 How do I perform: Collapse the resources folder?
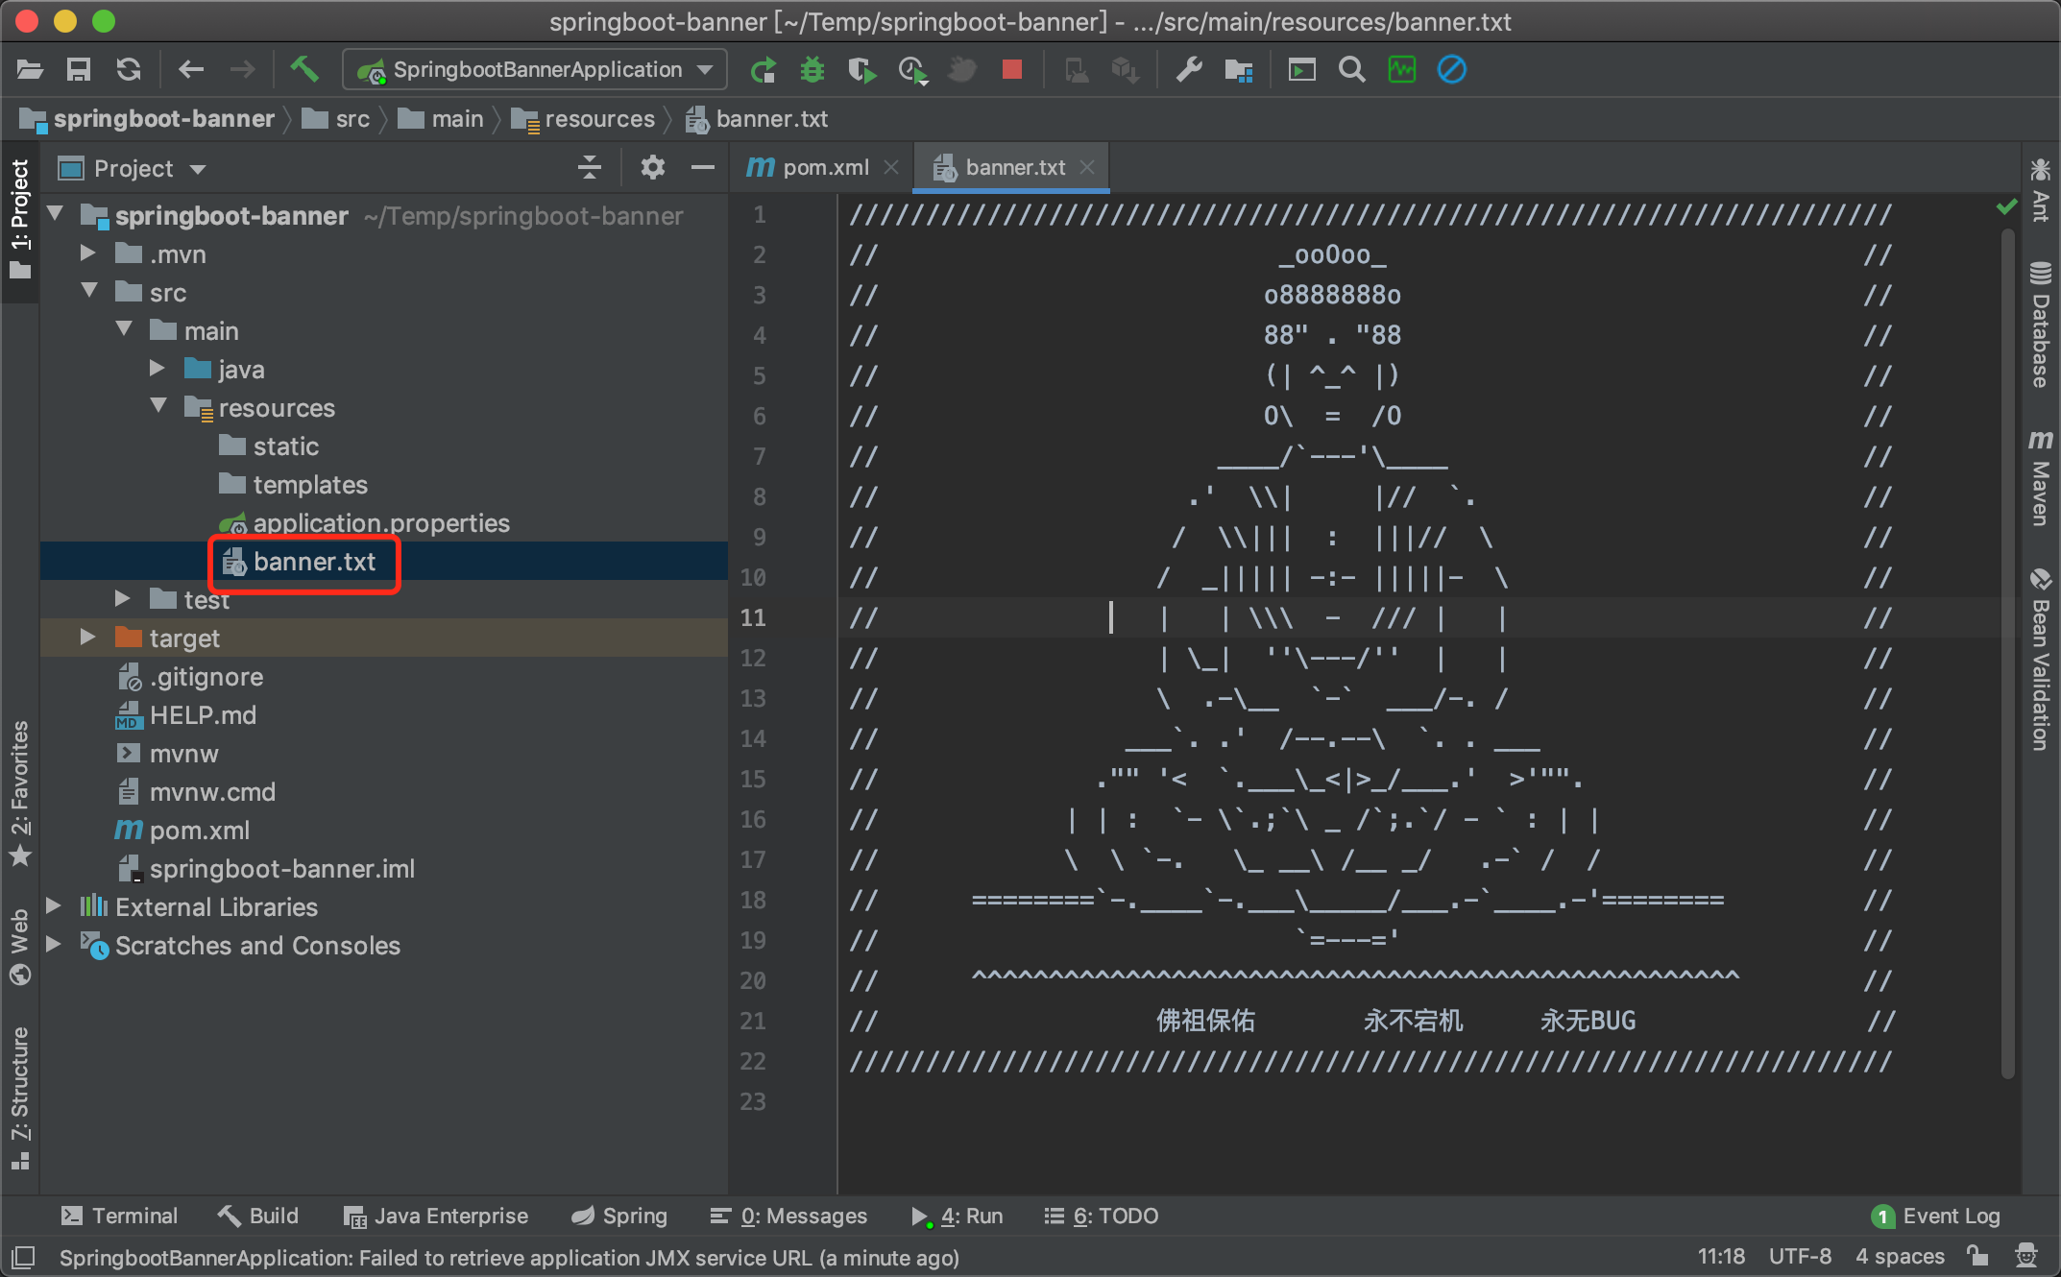(x=158, y=406)
